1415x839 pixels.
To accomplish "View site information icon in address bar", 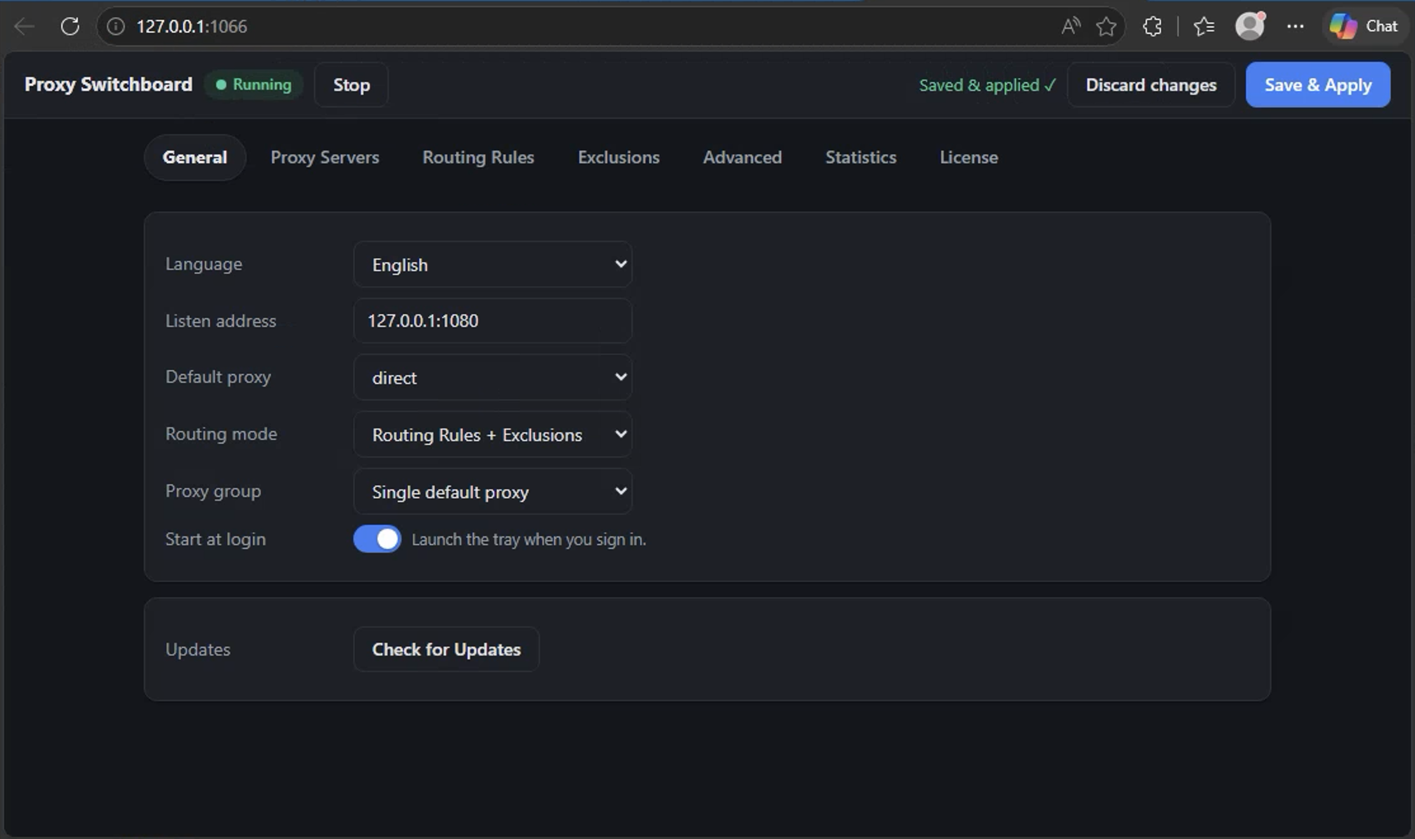I will pos(116,27).
